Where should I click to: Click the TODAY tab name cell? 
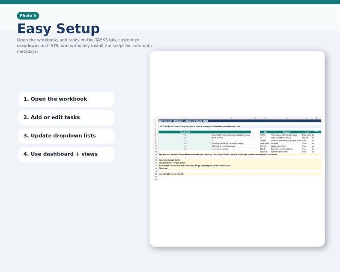[265, 140]
